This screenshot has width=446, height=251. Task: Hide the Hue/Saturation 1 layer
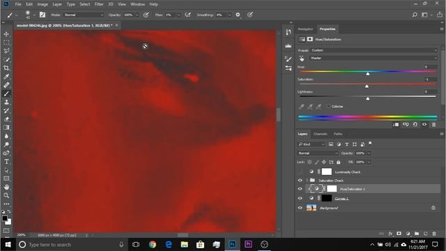[300, 189]
